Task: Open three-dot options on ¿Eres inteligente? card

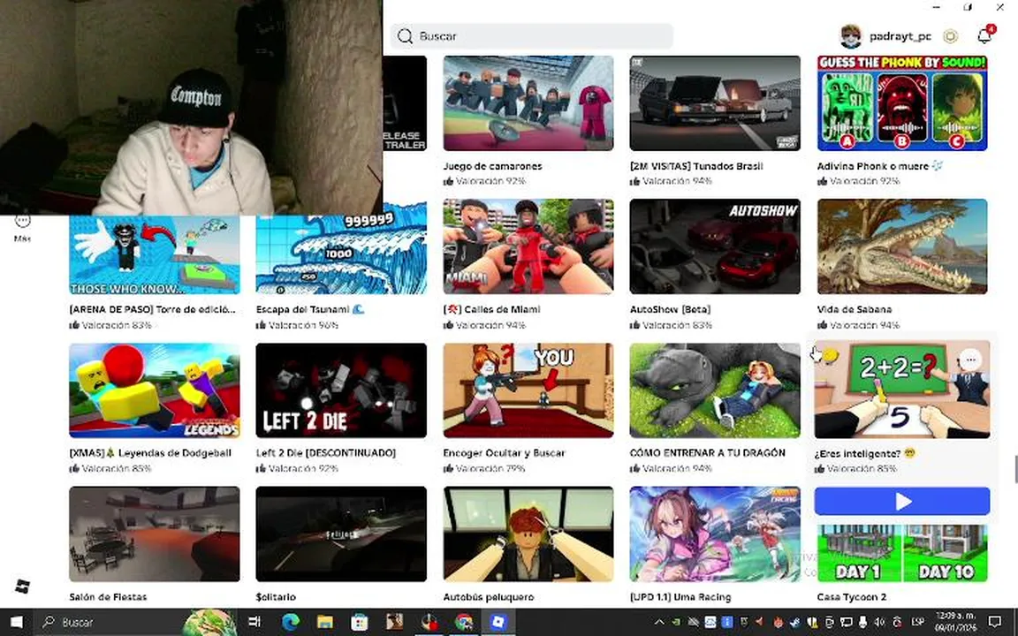Action: 970,360
